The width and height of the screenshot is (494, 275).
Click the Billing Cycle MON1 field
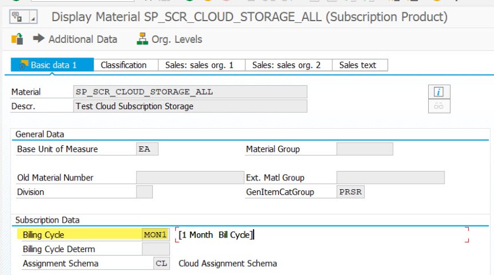155,235
